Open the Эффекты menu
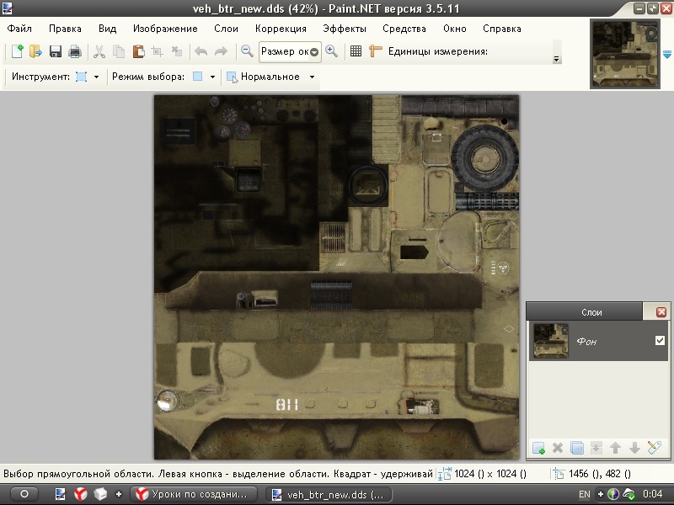This screenshot has width=674, height=505. pos(344,28)
